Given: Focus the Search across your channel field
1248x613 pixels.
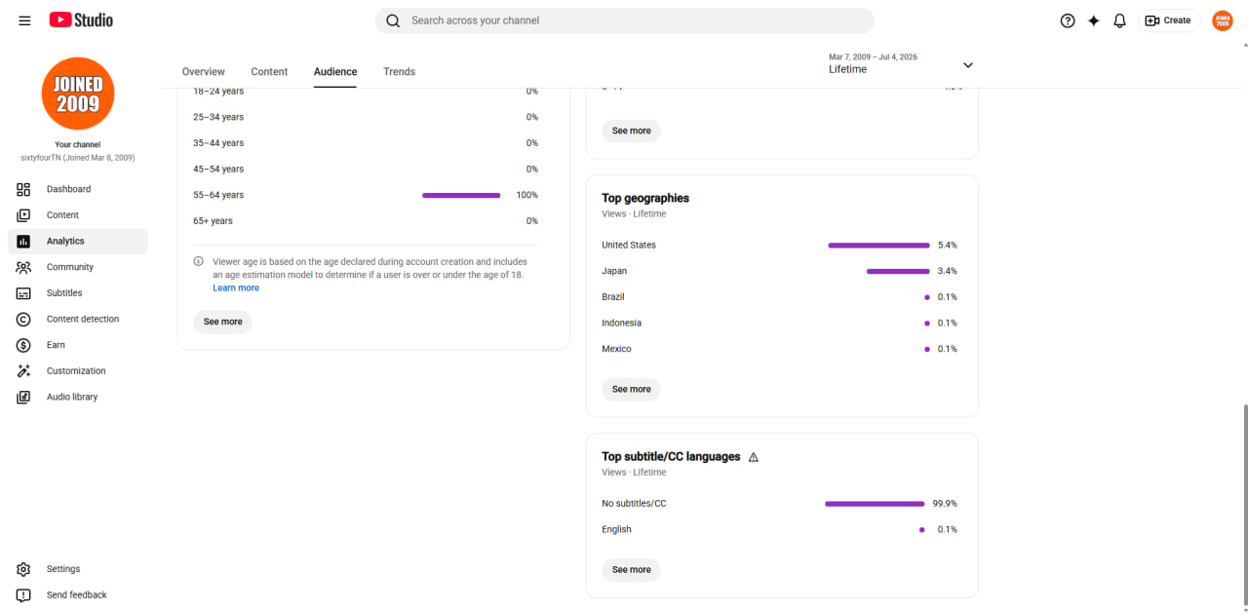Looking at the screenshot, I should [x=624, y=20].
